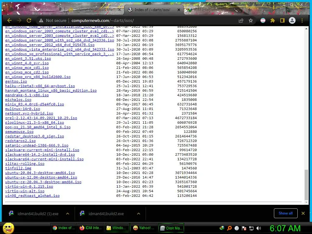Open slitaz-rolling.iso link
The width and height of the screenshot is (312, 234).
[x=25, y=164]
